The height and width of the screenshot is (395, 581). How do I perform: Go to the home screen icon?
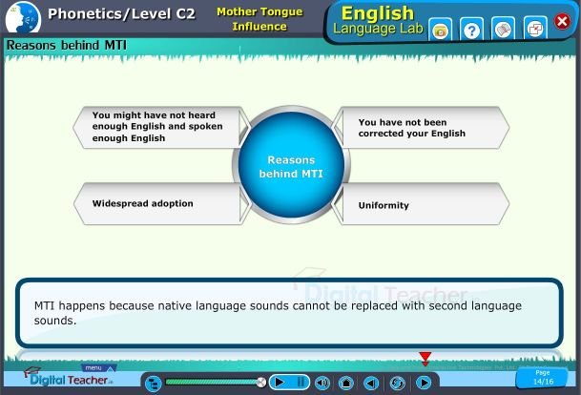(x=346, y=383)
